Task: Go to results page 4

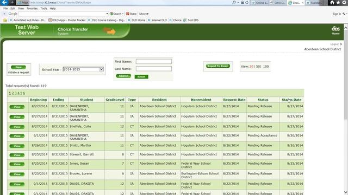Action: (x=18, y=93)
